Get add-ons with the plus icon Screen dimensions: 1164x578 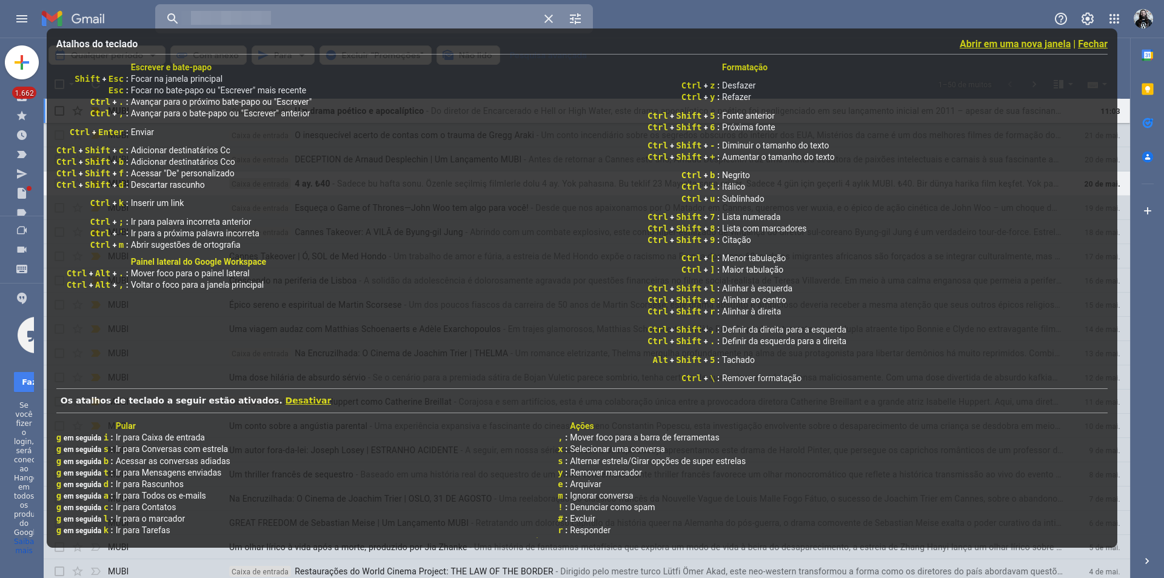tap(1147, 211)
